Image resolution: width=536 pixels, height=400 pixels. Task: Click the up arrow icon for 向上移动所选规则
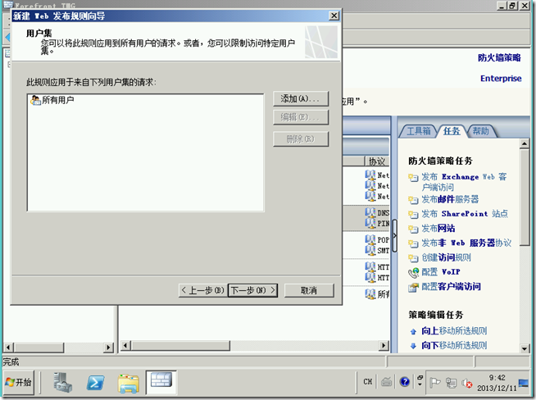(413, 331)
